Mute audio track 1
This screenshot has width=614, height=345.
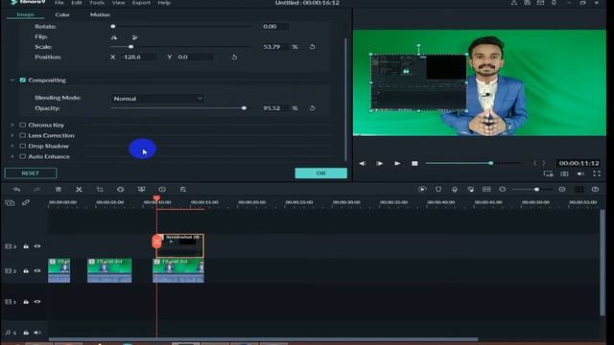click(x=37, y=333)
